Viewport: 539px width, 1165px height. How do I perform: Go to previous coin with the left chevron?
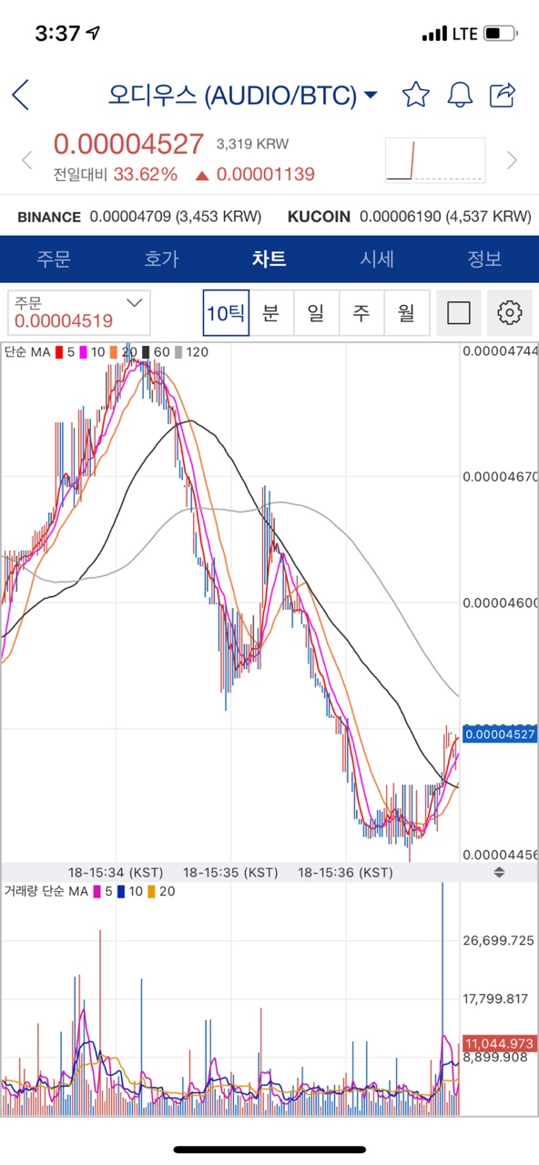coord(26,161)
